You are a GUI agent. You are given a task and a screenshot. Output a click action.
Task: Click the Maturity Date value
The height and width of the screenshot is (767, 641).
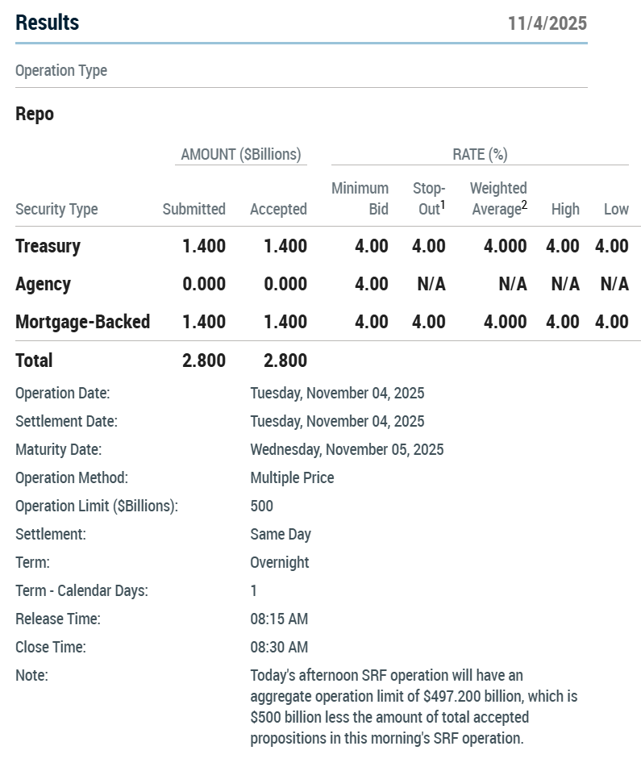tap(347, 449)
